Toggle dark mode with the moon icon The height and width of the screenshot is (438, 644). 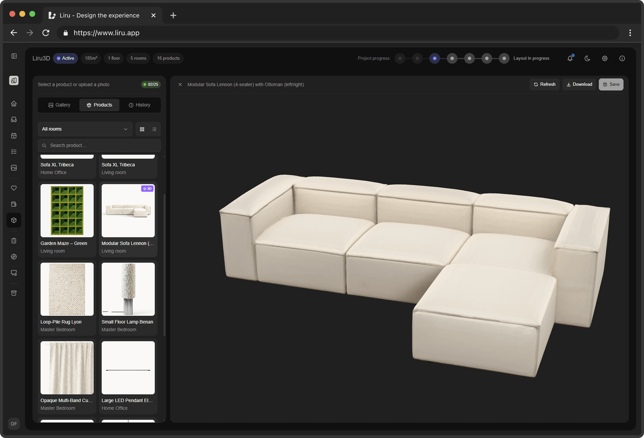tap(587, 58)
